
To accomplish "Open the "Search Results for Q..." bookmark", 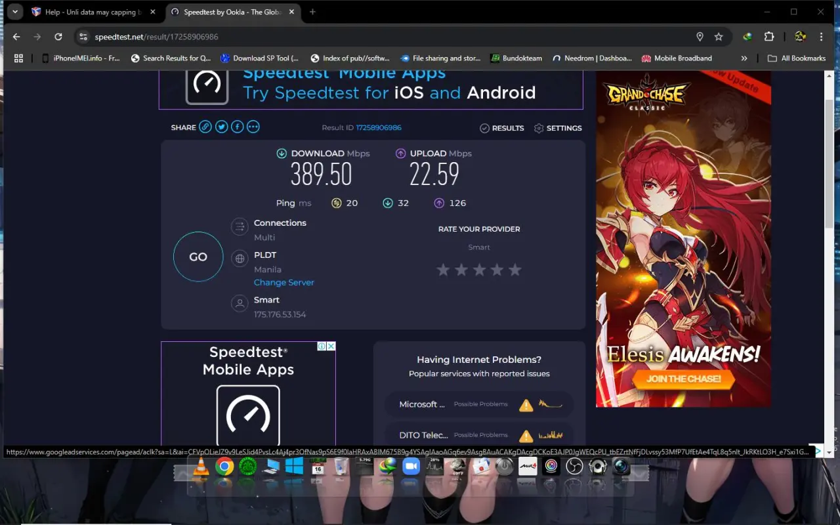I will [171, 58].
